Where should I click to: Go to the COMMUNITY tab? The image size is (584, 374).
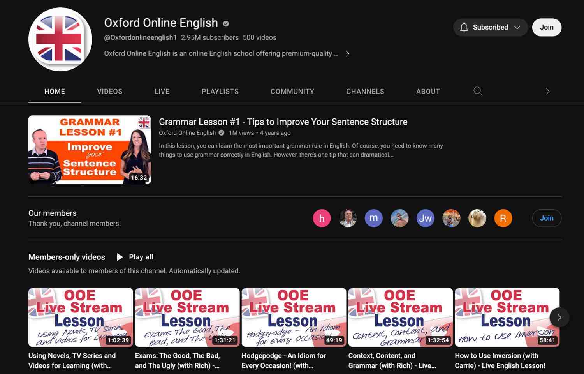[292, 91]
